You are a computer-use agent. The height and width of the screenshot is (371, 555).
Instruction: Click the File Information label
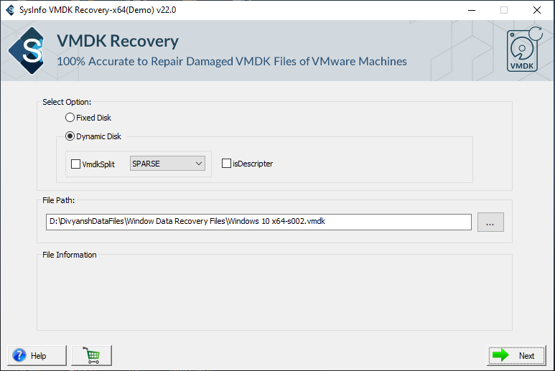click(x=70, y=255)
